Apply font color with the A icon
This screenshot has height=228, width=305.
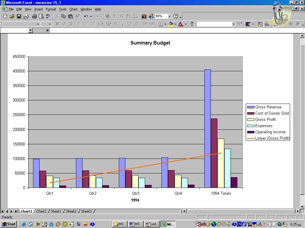[x=181, y=24]
